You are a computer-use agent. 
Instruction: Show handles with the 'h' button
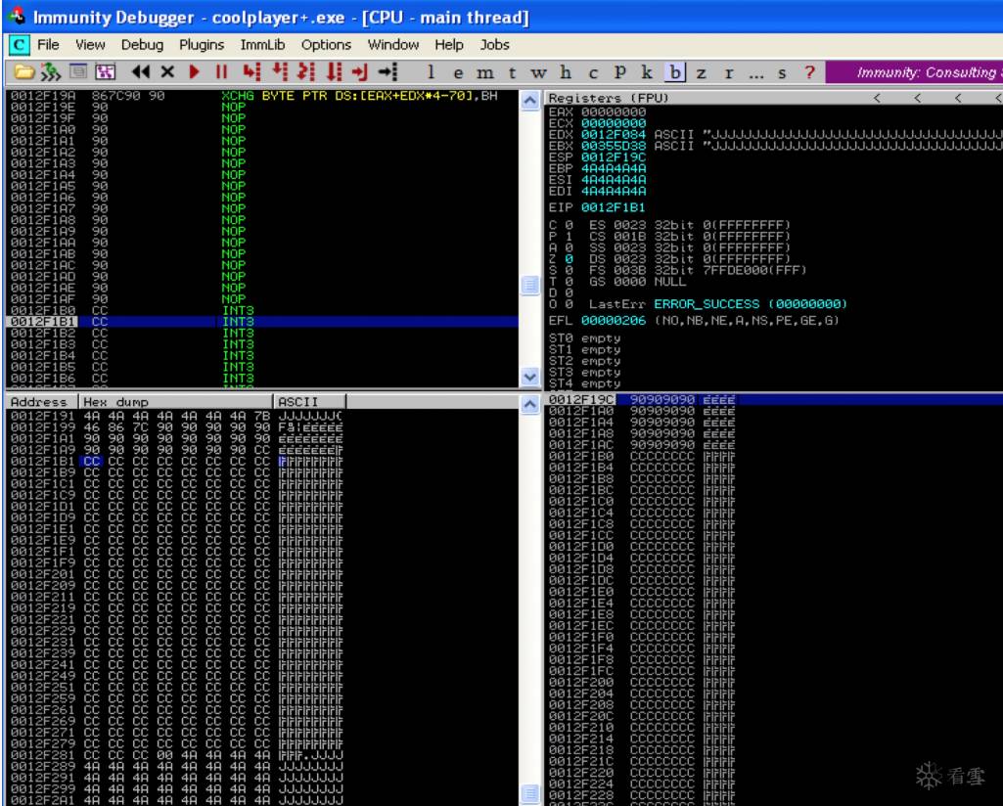pos(566,72)
